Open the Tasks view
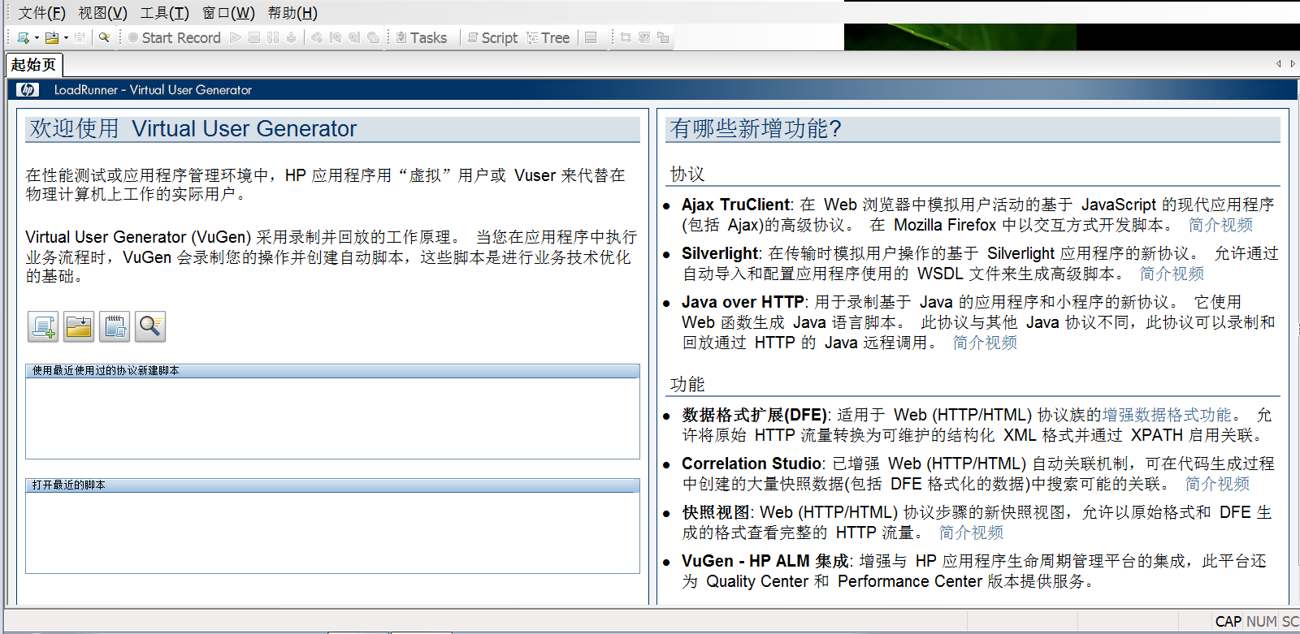 tap(422, 37)
